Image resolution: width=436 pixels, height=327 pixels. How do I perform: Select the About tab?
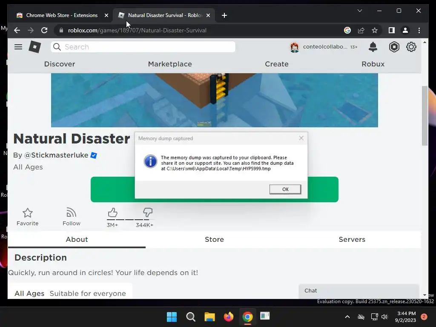click(77, 239)
